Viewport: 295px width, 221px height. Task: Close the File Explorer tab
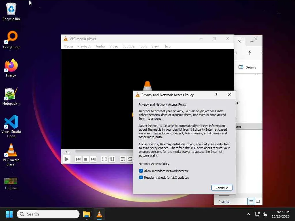239,41
